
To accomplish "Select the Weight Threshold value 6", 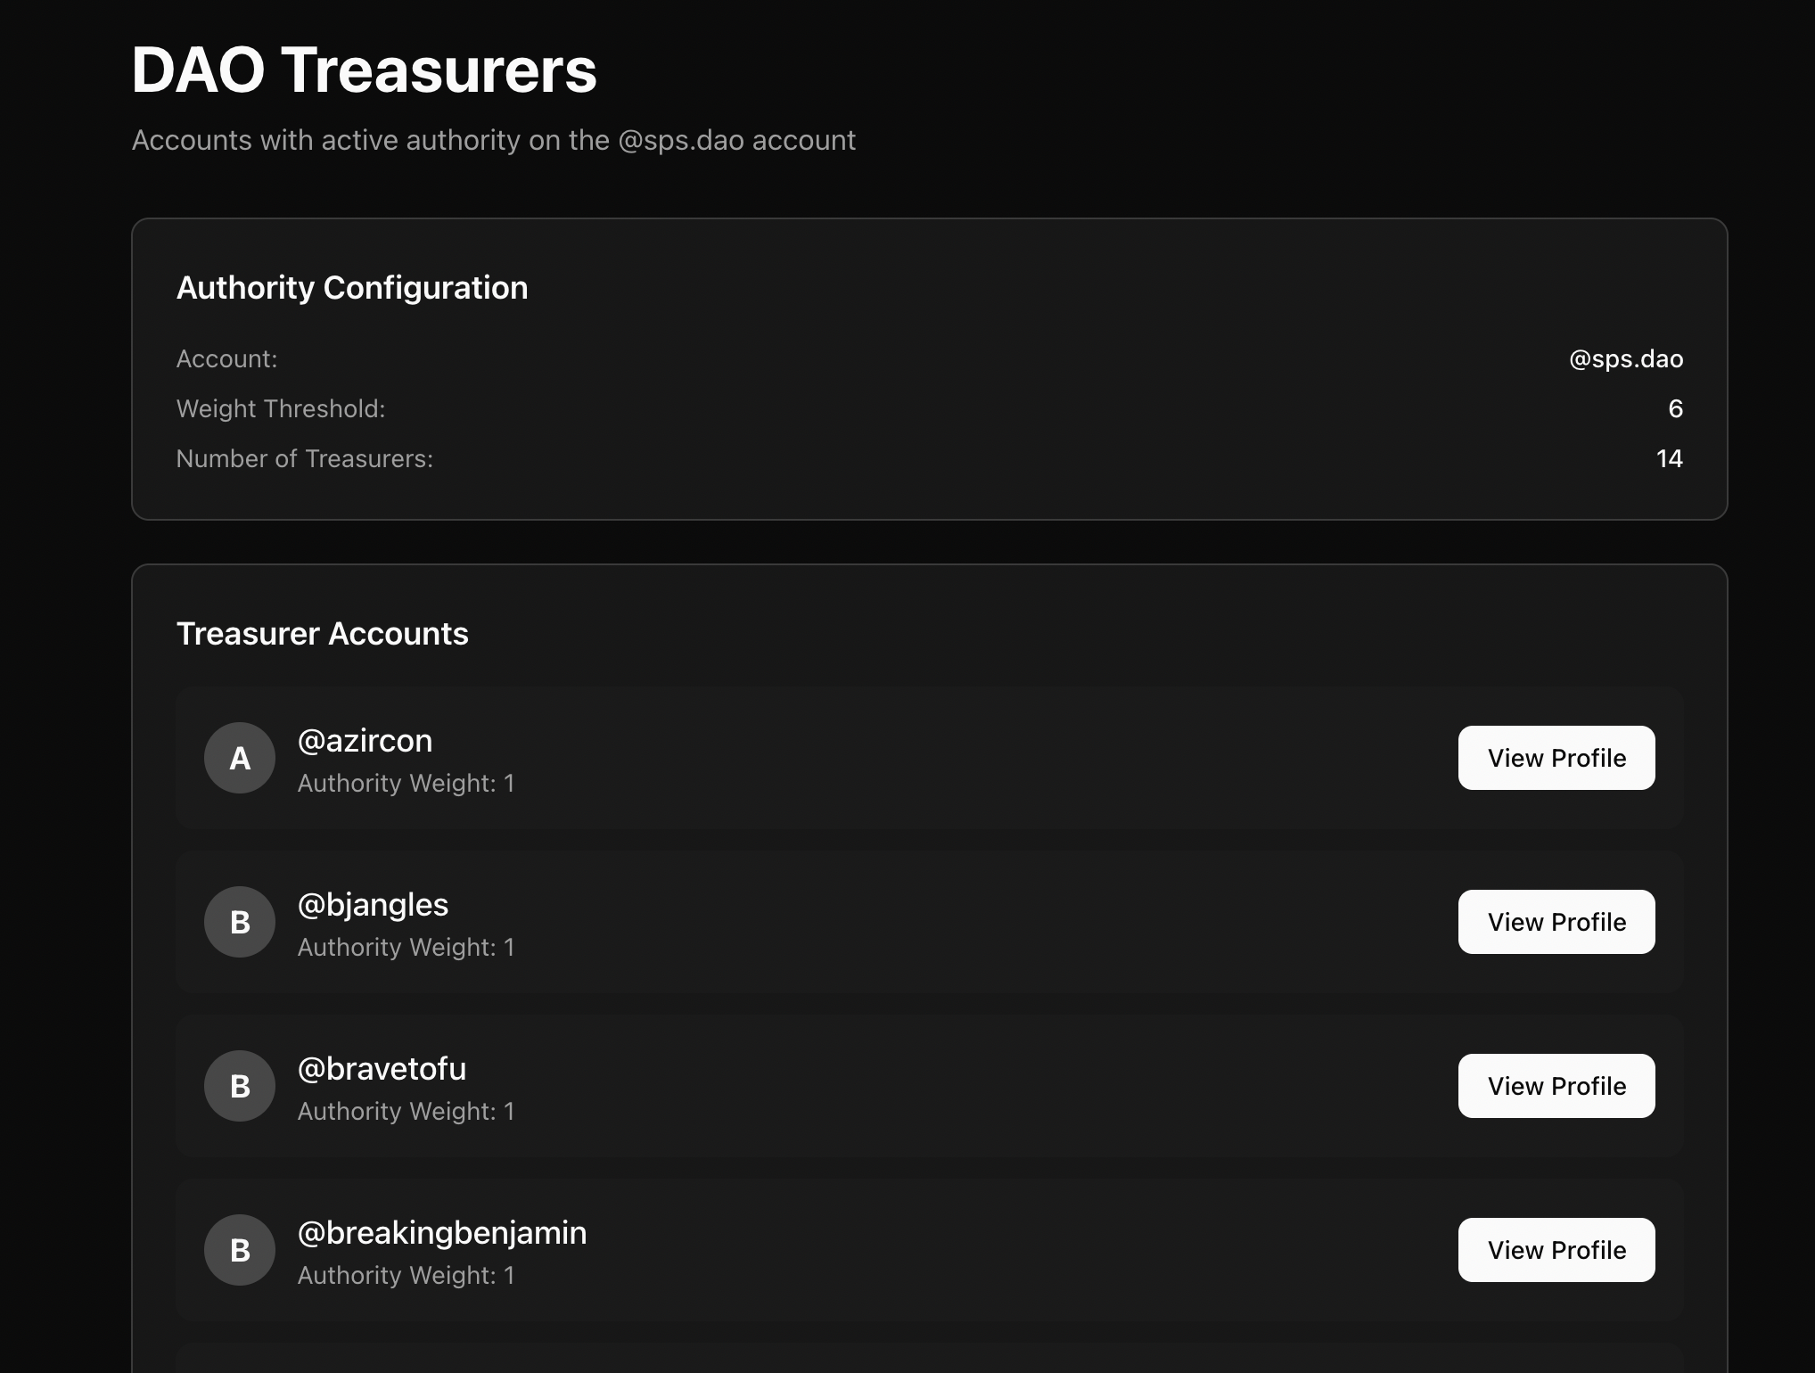I will pyautogui.click(x=1675, y=409).
